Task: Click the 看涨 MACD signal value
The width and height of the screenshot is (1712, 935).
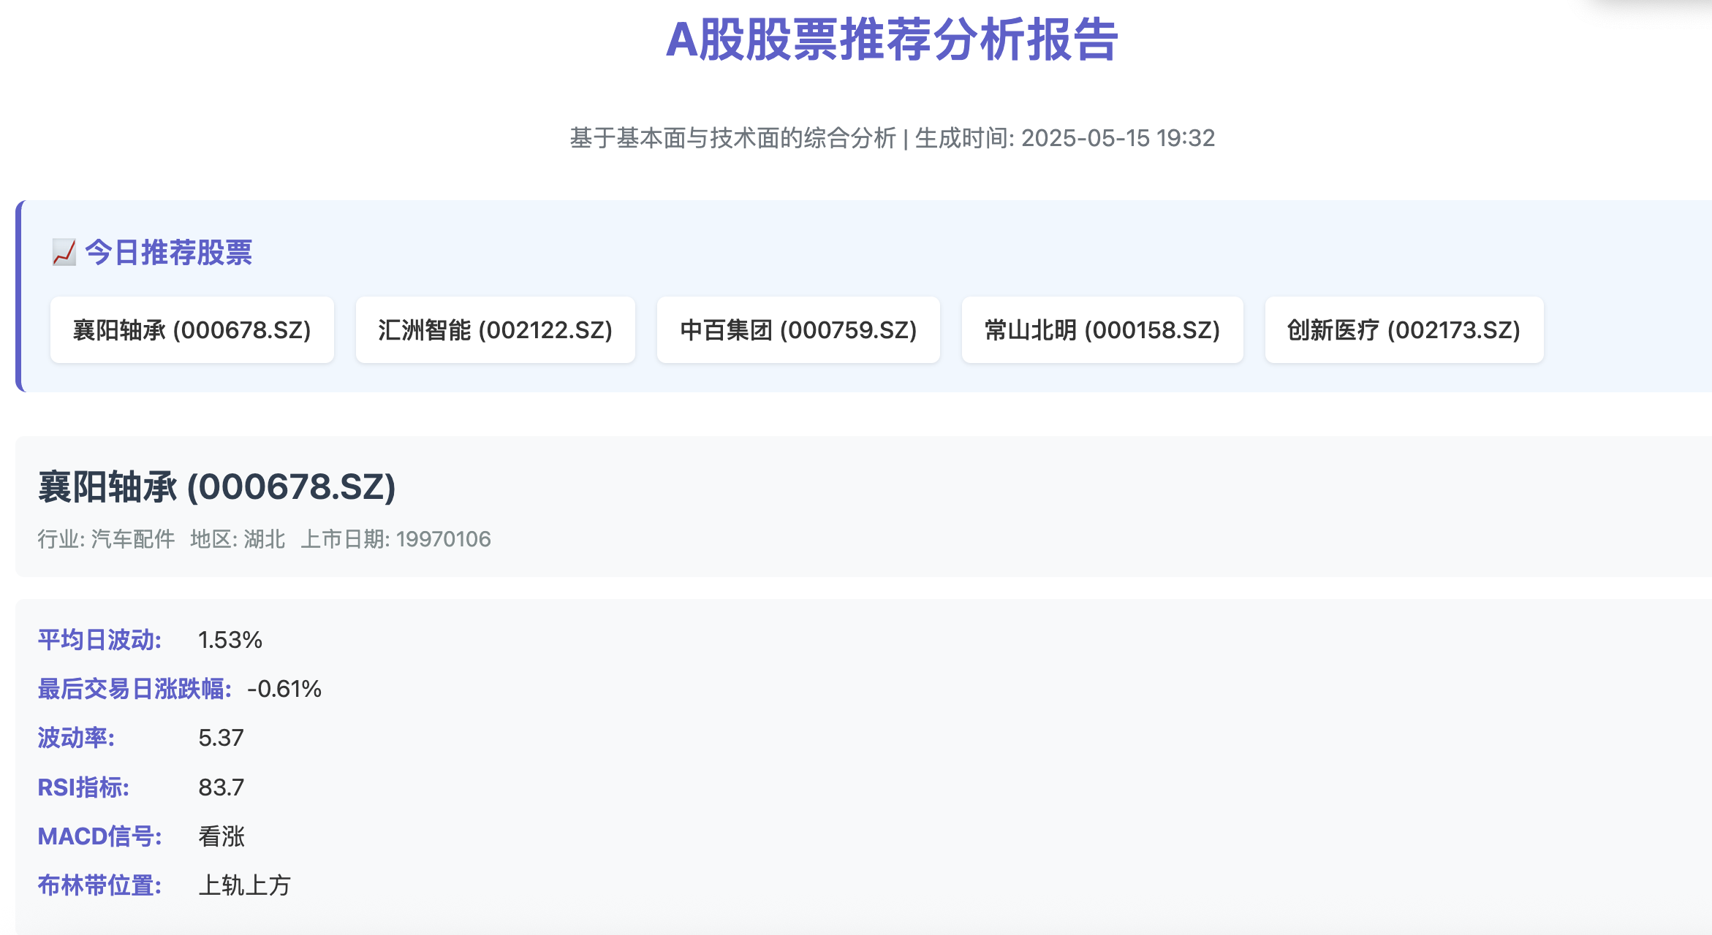Action: click(221, 836)
